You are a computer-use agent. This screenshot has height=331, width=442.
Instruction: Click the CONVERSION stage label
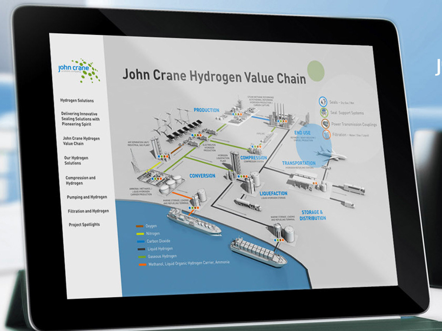(202, 176)
